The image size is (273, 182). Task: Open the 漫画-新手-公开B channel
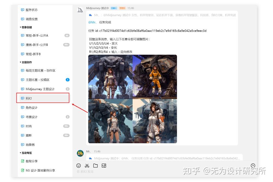point(45,45)
